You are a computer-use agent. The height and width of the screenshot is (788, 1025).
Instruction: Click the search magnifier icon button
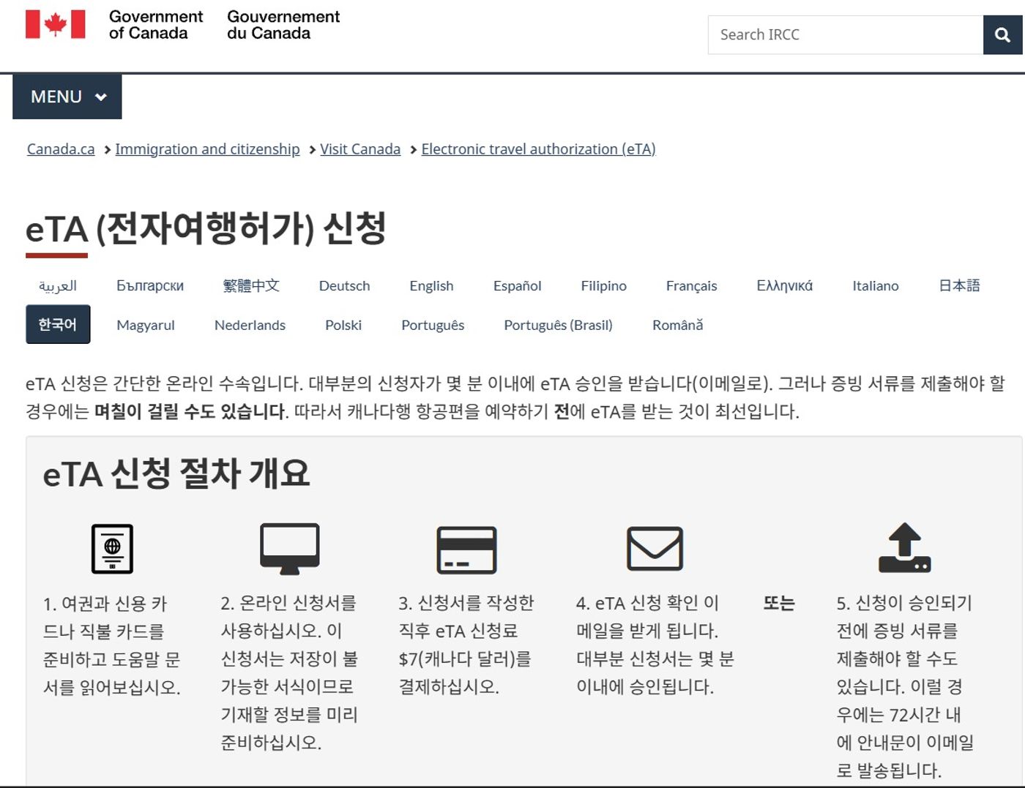[x=1002, y=34]
